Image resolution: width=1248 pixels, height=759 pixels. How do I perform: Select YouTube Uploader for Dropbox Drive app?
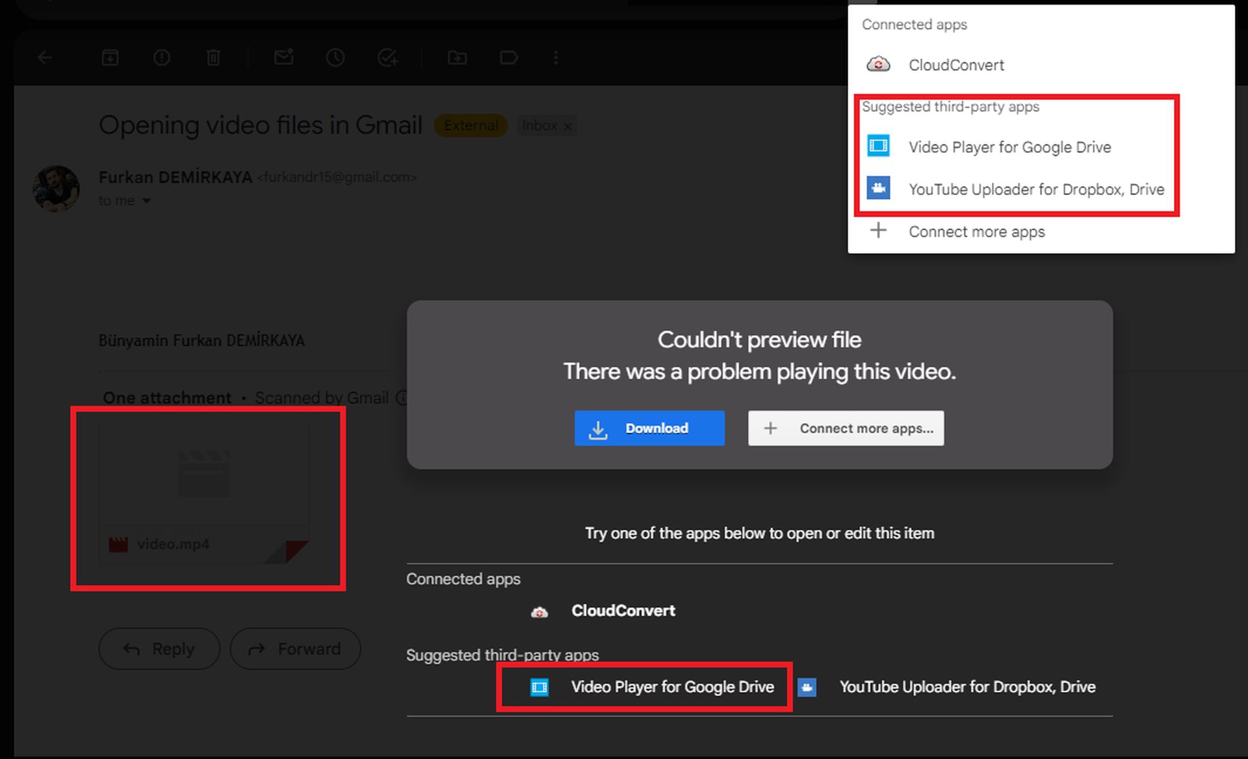(1037, 189)
